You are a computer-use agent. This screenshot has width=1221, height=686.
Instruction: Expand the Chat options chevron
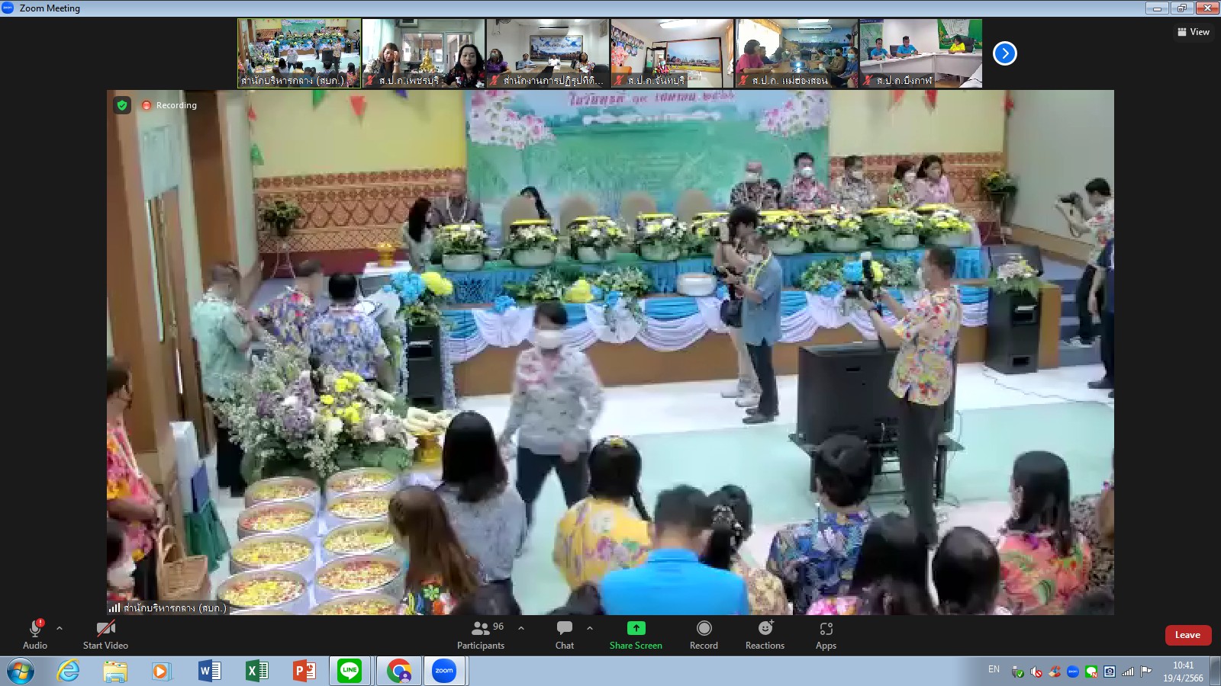tap(590, 628)
